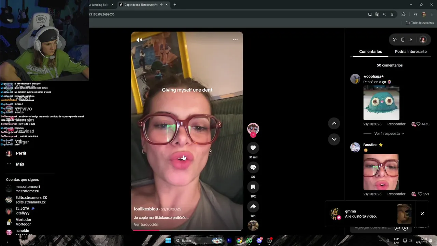Click the ESP LAA language indicator
Image resolution: width=437 pixels, height=246 pixels.
(x=396, y=241)
